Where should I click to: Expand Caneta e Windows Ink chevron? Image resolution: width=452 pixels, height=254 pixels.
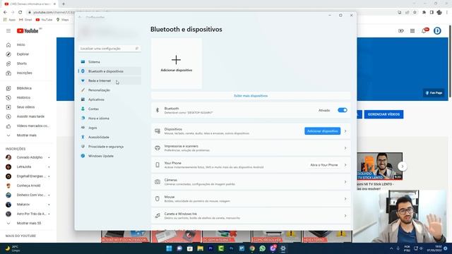[345, 216]
